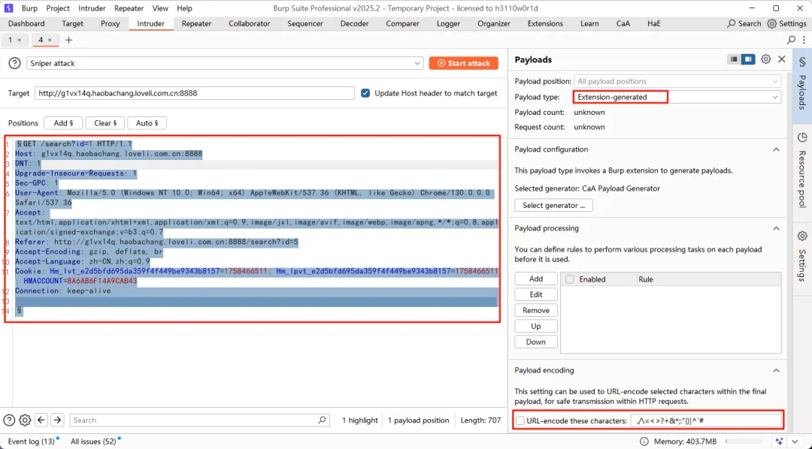This screenshot has height=449, width=812.
Task: Close Intruder tab 1
Action: coord(20,40)
